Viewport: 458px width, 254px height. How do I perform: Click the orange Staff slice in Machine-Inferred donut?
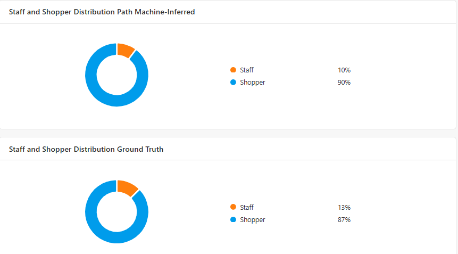[125, 50]
